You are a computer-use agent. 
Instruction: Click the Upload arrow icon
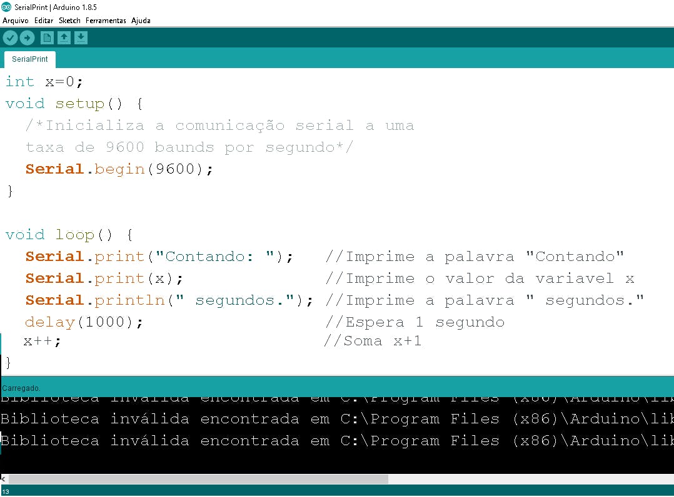(x=27, y=37)
